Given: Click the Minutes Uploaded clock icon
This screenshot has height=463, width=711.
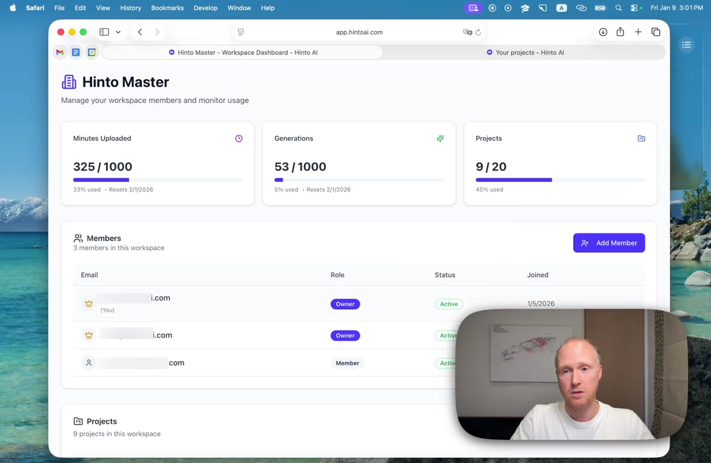Looking at the screenshot, I should pyautogui.click(x=239, y=139).
